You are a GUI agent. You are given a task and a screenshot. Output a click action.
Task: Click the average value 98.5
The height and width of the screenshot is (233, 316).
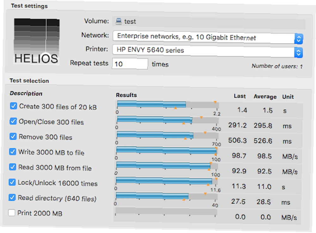(264, 156)
